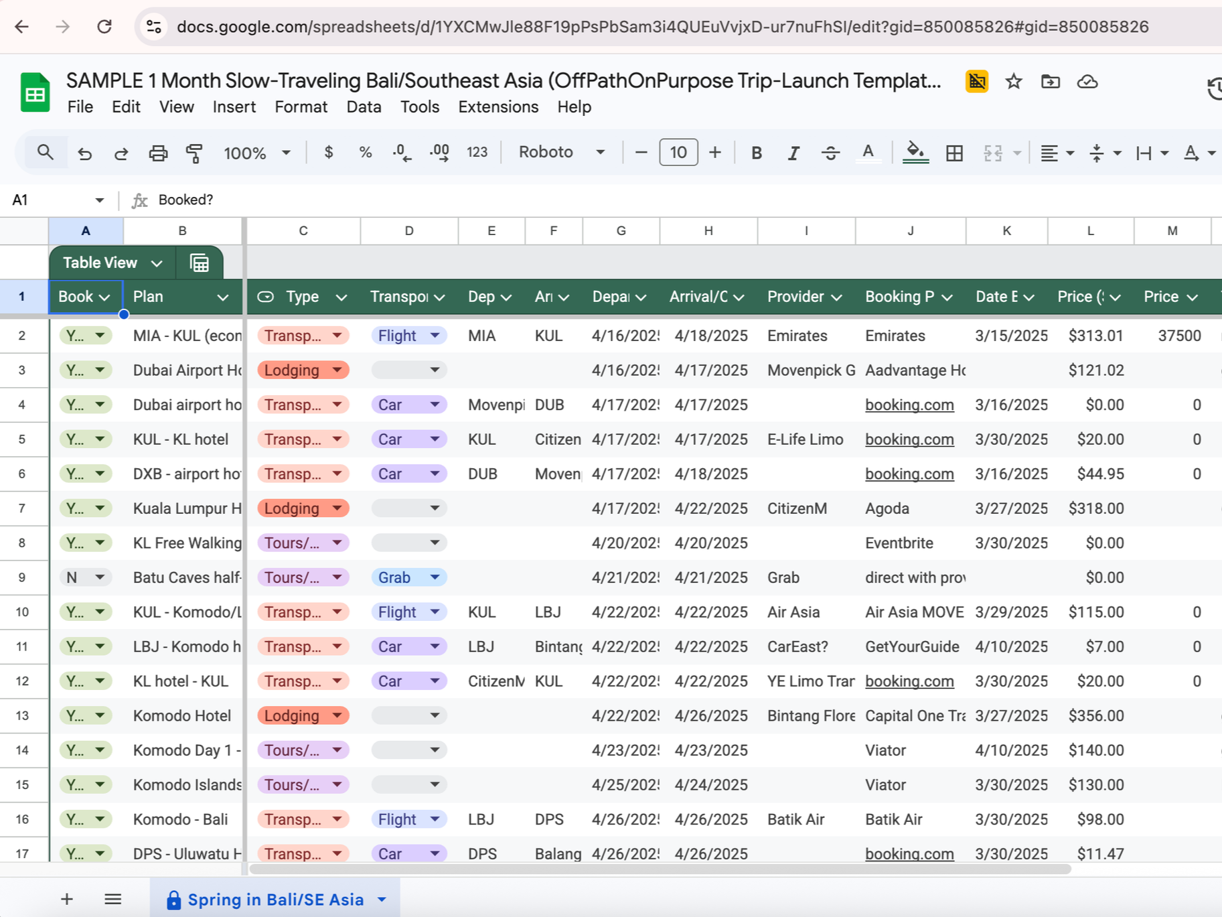The width and height of the screenshot is (1222, 917).
Task: Increase font size with plus button
Action: [715, 153]
